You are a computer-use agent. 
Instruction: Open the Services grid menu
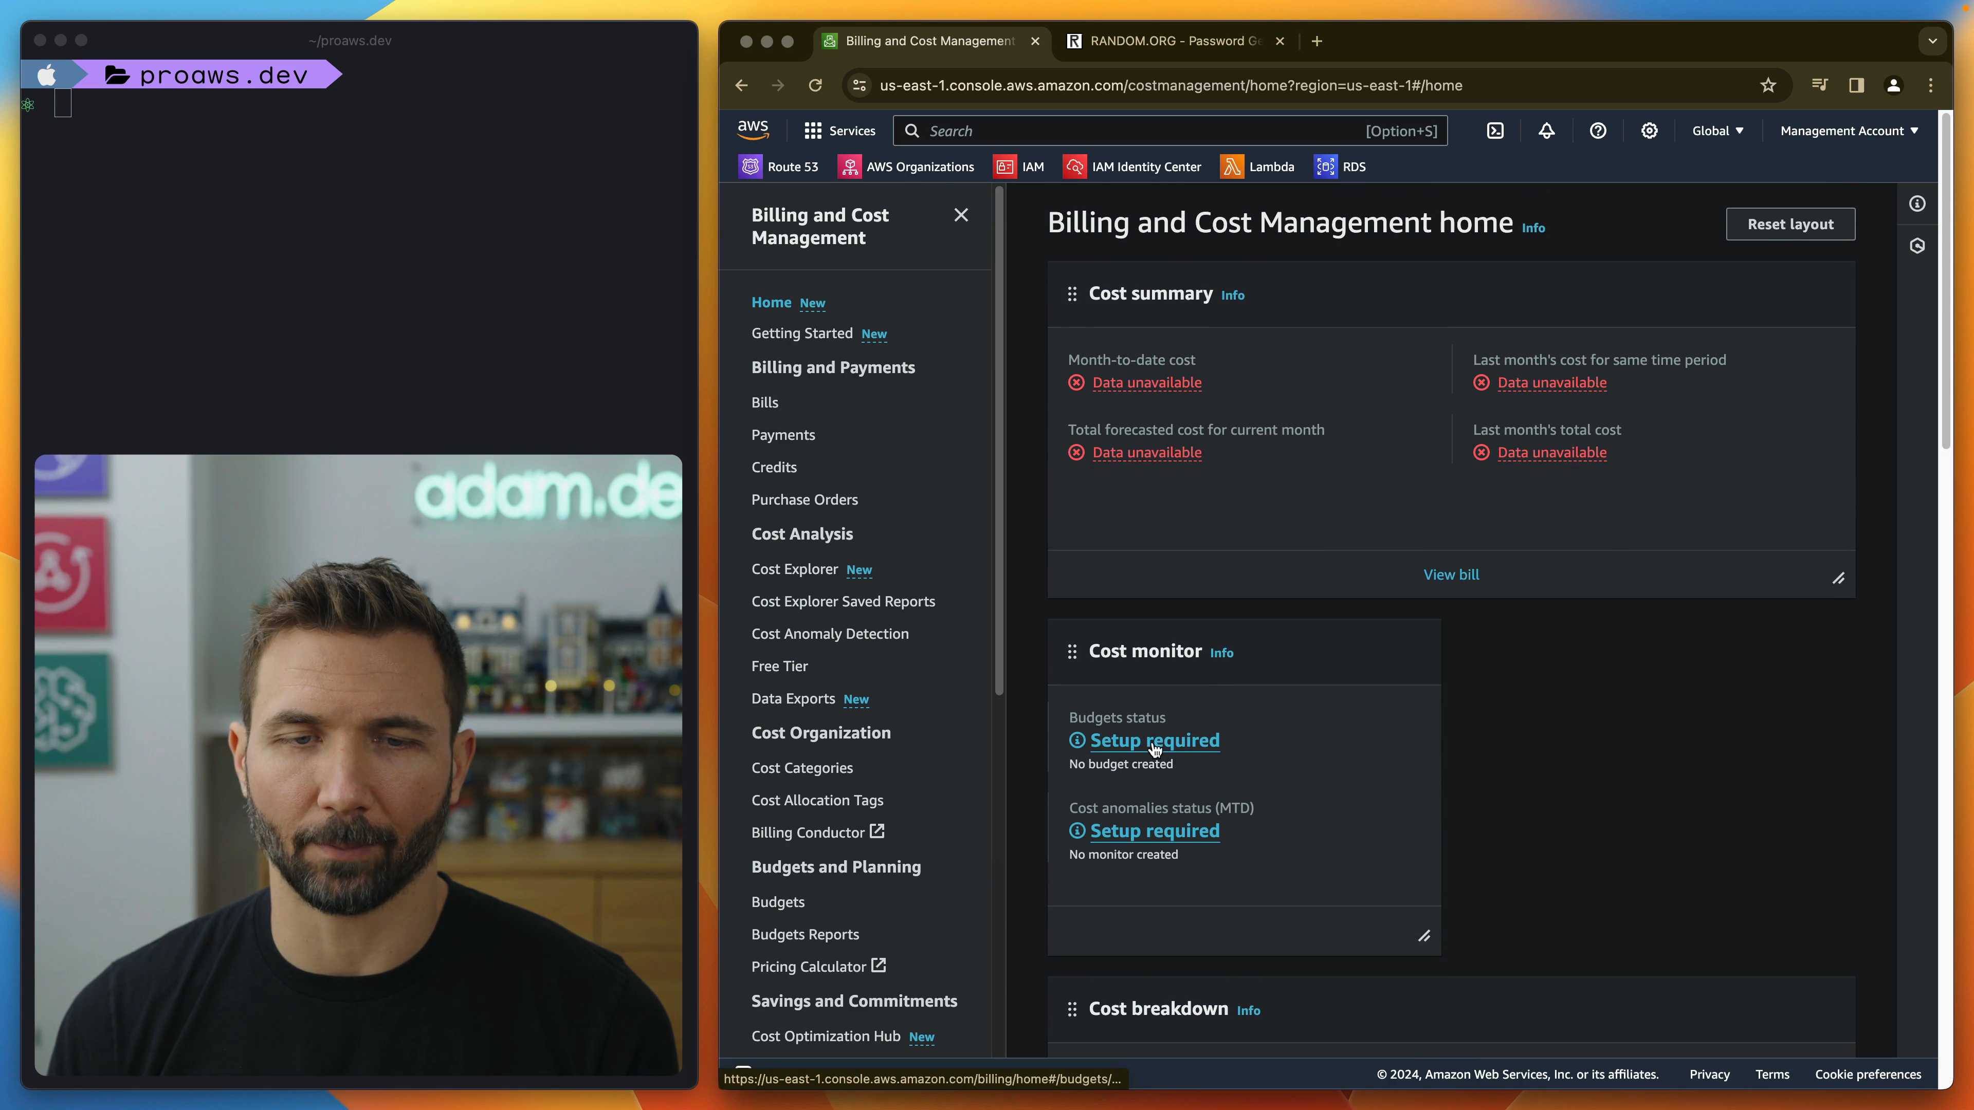[x=840, y=131]
